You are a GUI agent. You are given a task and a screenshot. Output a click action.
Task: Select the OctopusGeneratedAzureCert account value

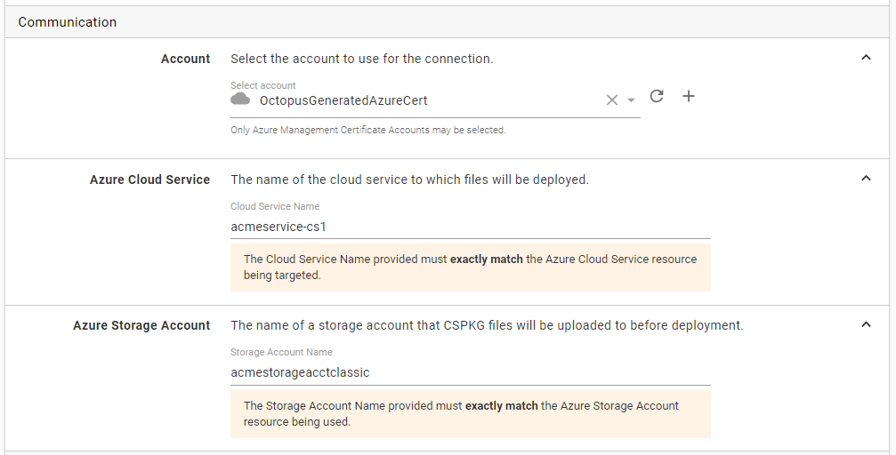pos(343,100)
